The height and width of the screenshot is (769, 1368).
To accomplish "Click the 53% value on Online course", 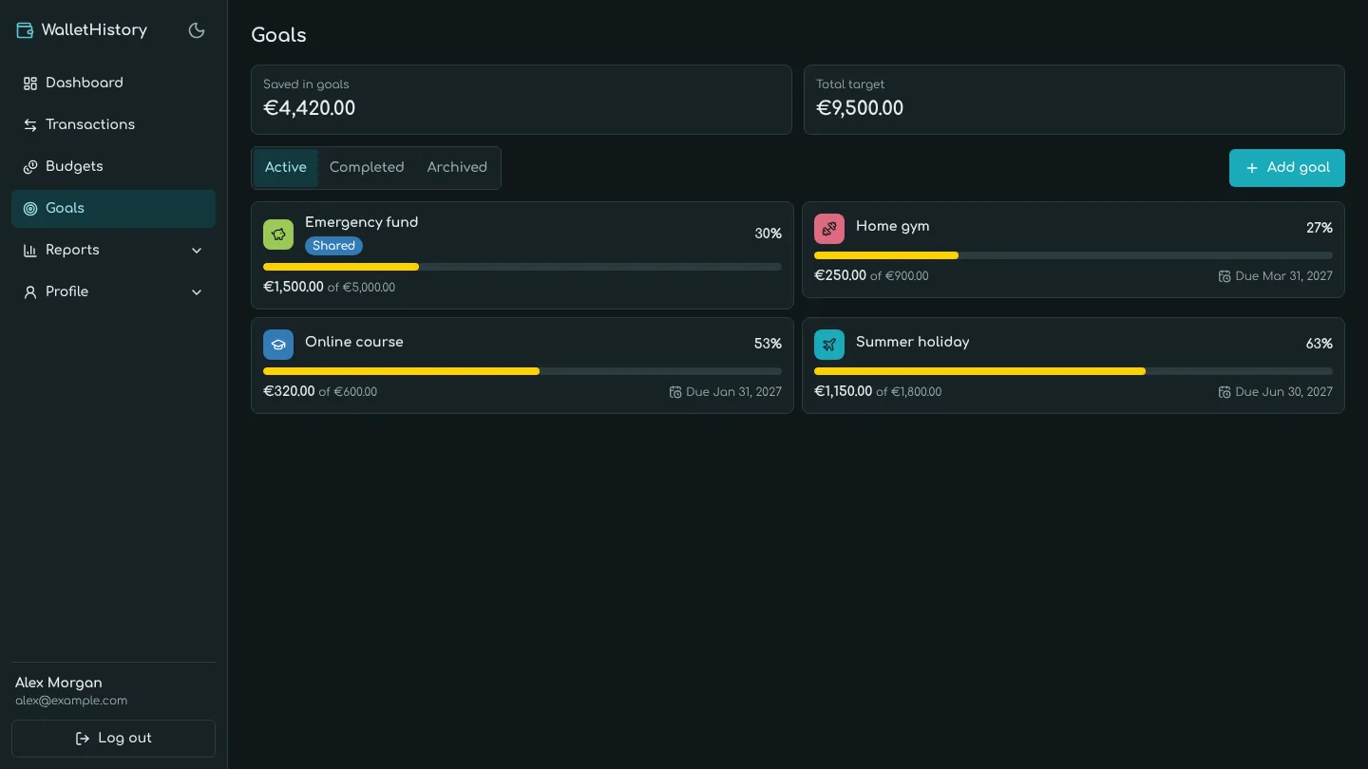I will click(768, 344).
